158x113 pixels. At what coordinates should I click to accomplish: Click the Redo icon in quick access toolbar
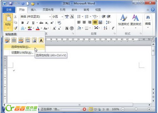coord(23,4)
